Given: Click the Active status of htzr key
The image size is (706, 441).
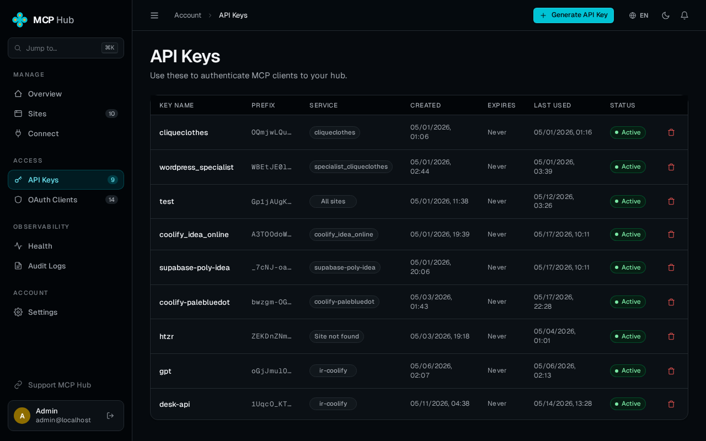Looking at the screenshot, I should point(628,336).
